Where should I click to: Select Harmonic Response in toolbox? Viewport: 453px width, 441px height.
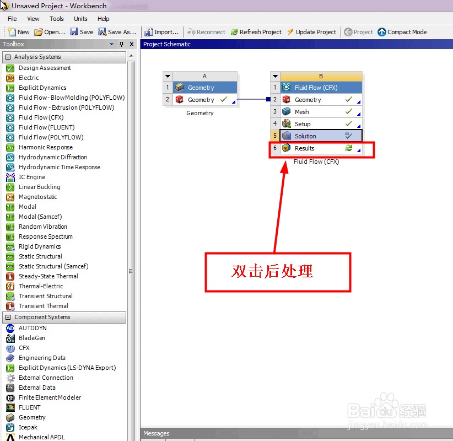(x=46, y=147)
